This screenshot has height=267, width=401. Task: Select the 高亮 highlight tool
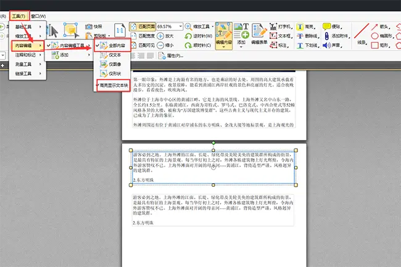click(x=306, y=27)
